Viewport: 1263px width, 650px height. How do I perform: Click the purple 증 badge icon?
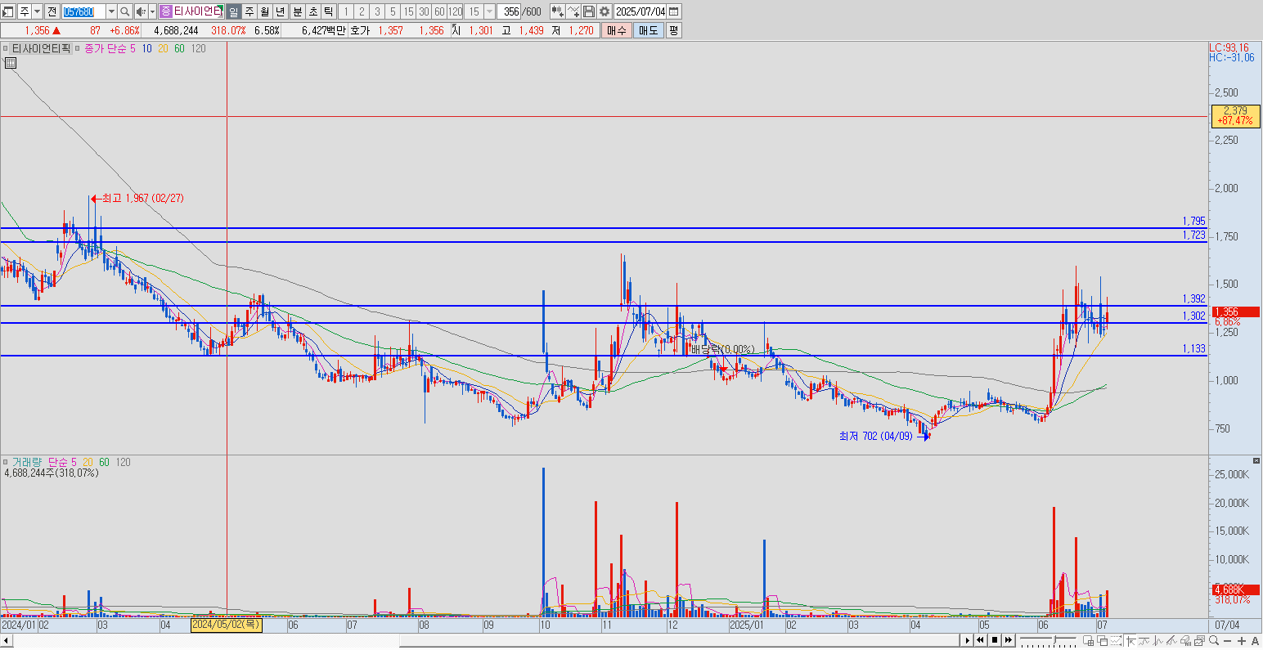tap(166, 11)
